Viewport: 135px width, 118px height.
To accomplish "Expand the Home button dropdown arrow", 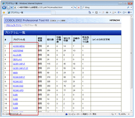I will 93,13.
